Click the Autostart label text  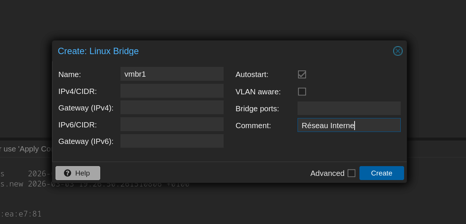tap(252, 74)
